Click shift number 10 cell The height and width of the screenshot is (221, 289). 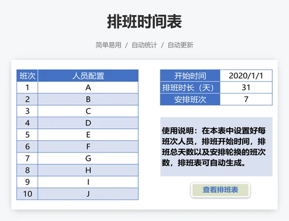(x=27, y=194)
